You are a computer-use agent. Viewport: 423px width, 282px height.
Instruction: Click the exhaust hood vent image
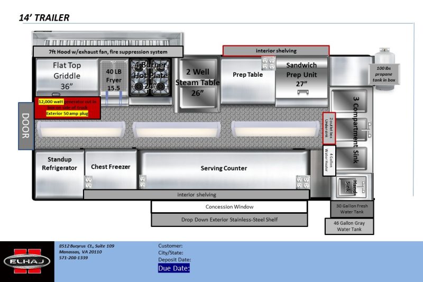108,39
